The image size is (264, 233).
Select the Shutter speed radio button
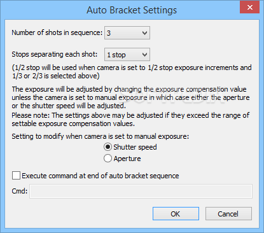(108, 147)
